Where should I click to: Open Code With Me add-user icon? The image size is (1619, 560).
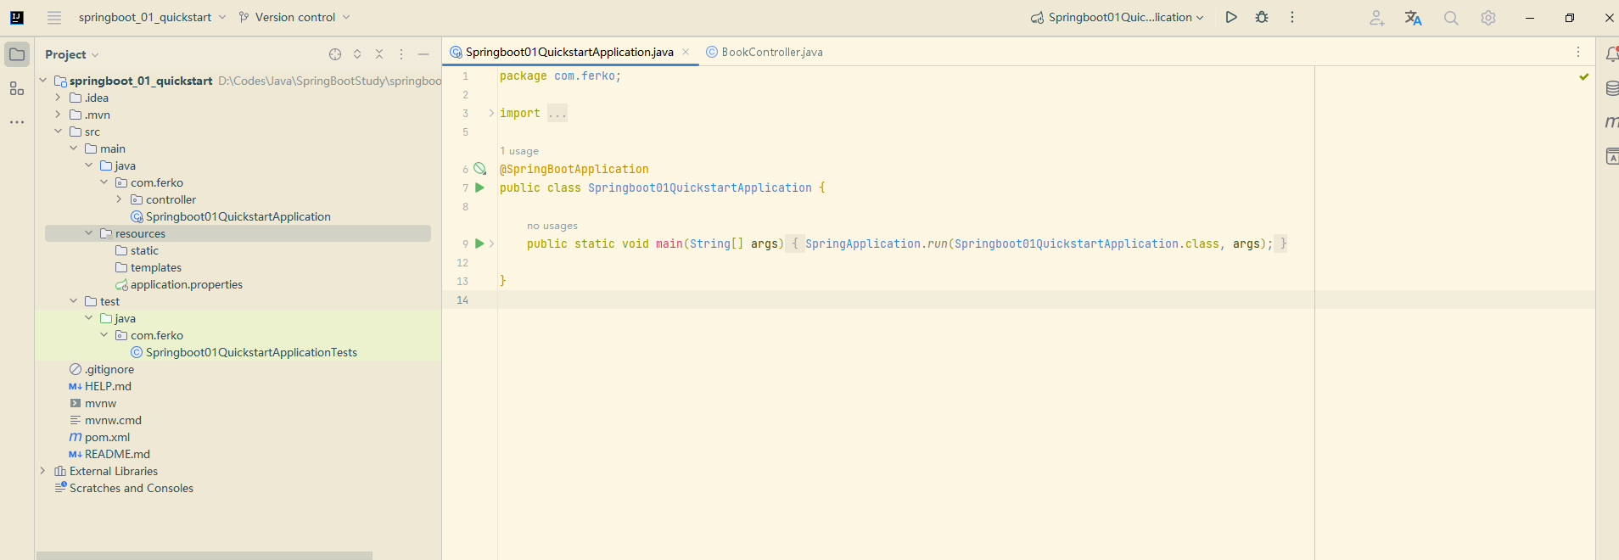[x=1376, y=18]
